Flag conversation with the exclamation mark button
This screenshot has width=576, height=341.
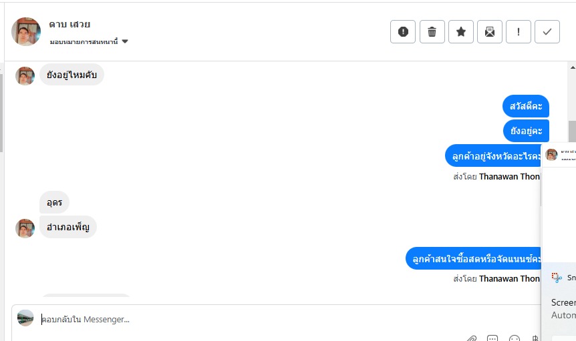point(519,31)
